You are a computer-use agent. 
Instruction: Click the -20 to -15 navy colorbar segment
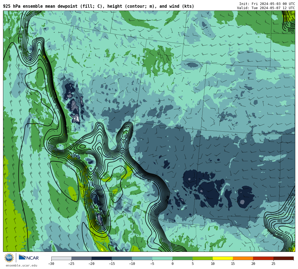tap(102, 258)
